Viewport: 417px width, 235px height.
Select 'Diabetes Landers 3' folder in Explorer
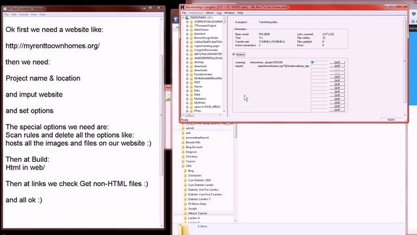(199, 199)
